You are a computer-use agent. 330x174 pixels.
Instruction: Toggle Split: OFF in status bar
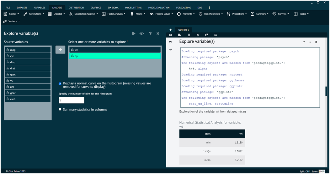point(305,171)
